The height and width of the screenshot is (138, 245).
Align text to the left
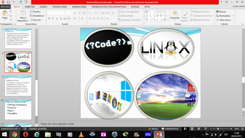tap(90, 18)
